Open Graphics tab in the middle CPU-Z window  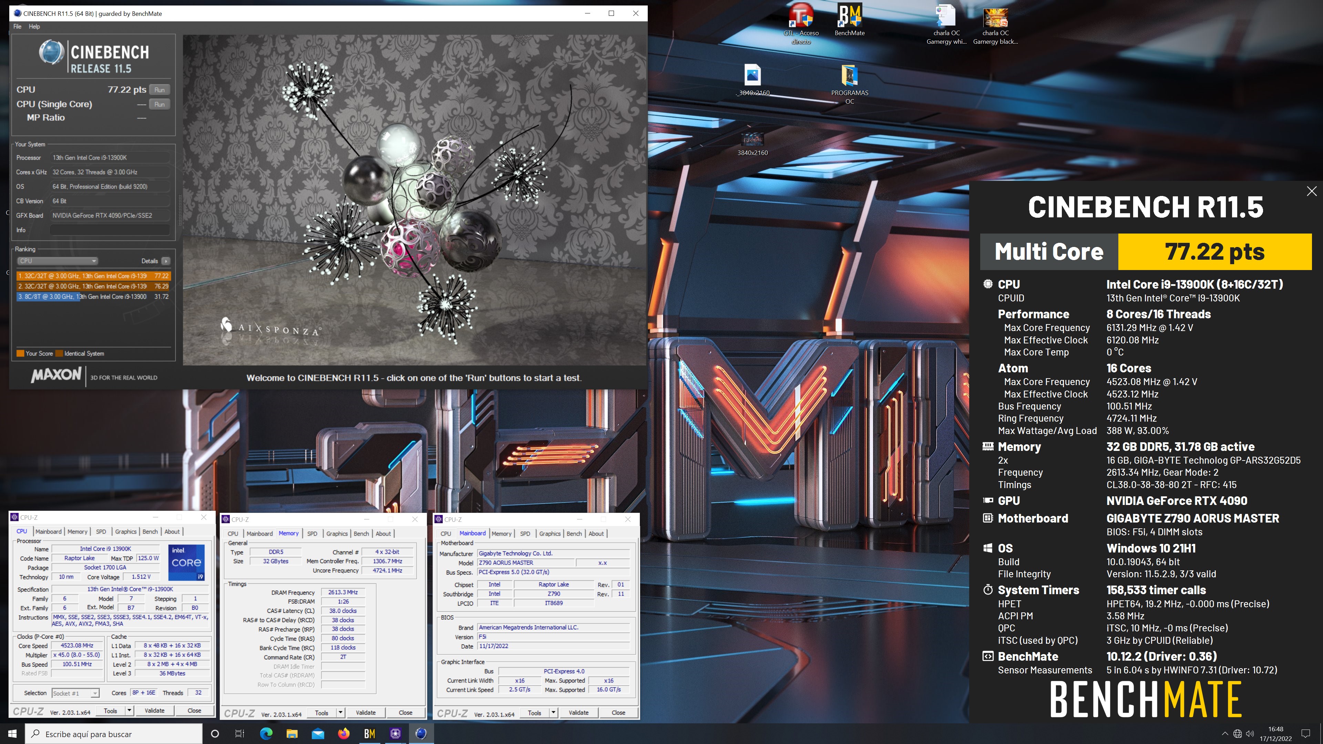pos(337,534)
